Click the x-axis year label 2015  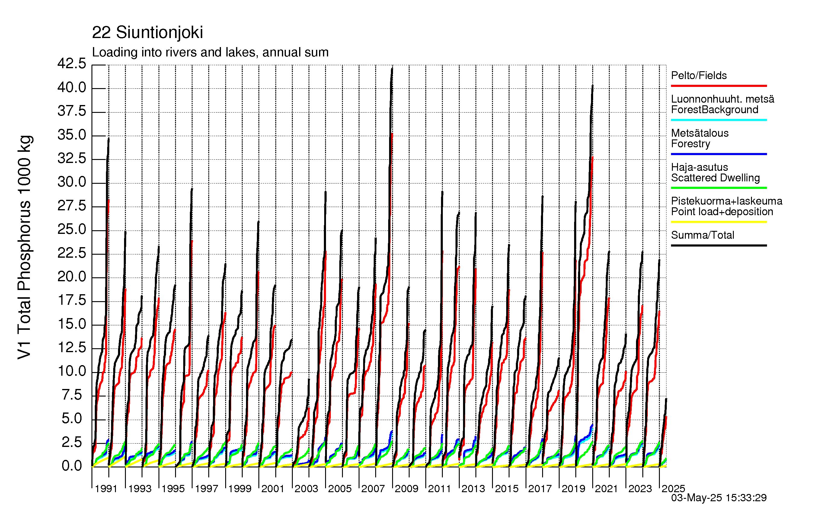click(507, 489)
